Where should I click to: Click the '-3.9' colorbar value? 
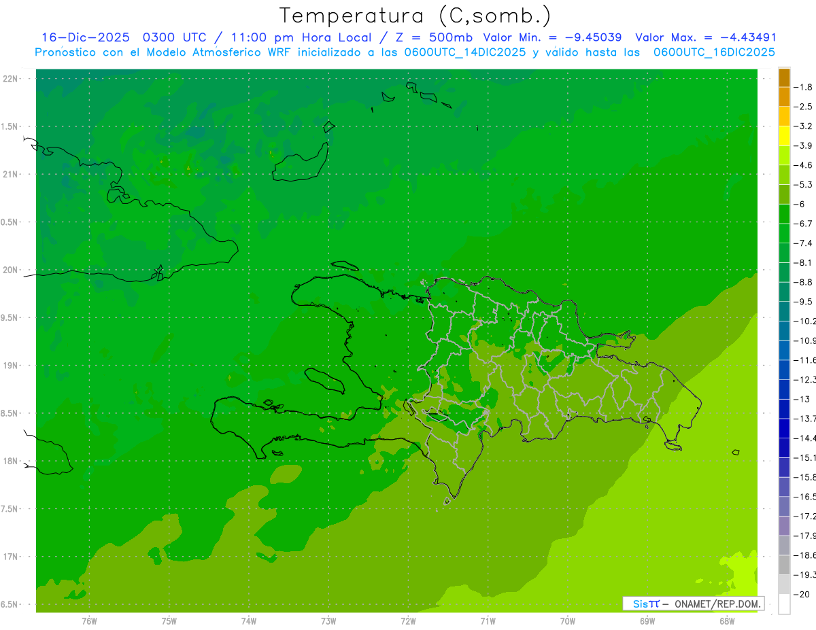click(804, 145)
